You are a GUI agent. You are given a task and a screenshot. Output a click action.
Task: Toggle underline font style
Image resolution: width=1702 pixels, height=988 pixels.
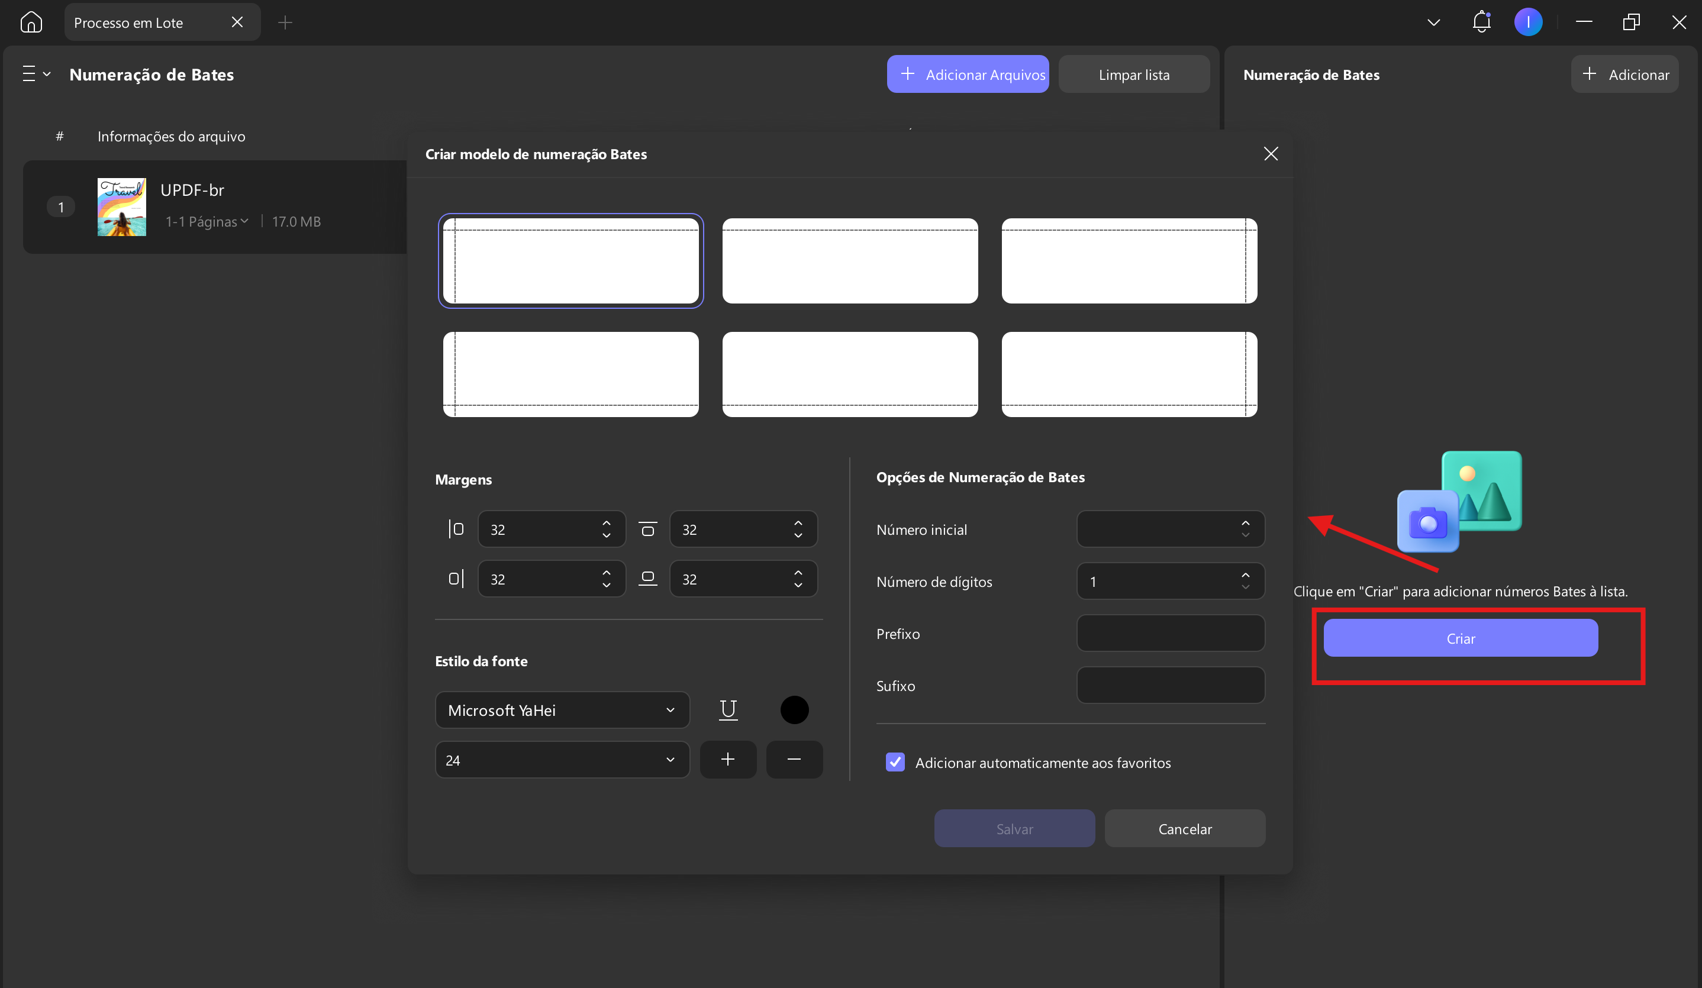pyautogui.click(x=728, y=710)
